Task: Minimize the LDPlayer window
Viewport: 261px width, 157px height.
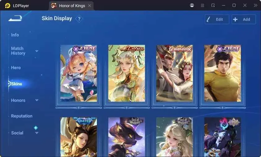Action: (x=224, y=6)
